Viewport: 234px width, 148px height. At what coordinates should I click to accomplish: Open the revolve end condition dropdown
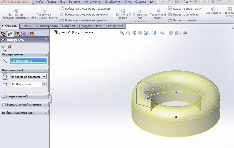coord(45,77)
